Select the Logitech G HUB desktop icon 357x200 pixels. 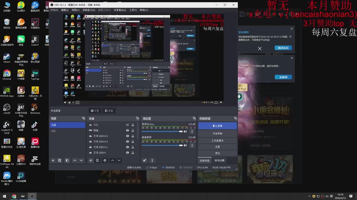coord(7,128)
